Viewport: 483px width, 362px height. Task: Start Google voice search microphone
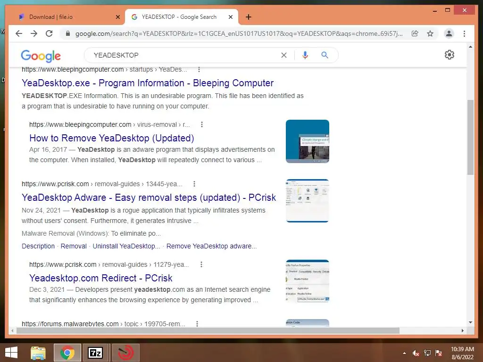(x=305, y=55)
